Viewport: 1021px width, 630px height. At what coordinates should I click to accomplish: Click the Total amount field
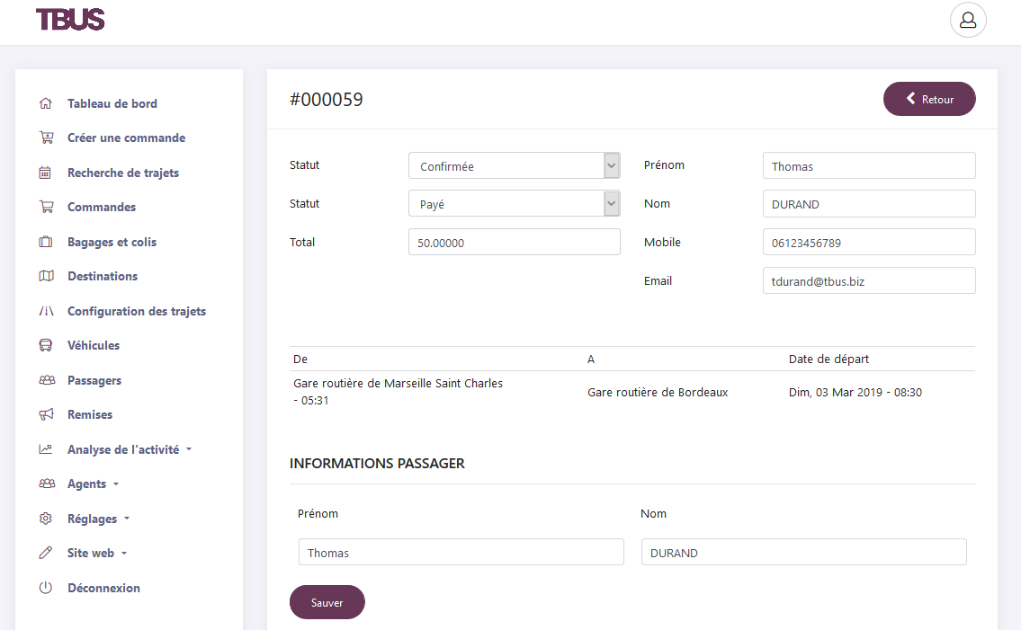pyautogui.click(x=514, y=241)
